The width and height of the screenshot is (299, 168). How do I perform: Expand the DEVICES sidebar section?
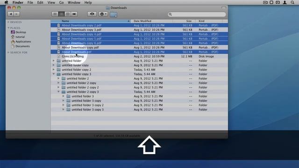(8, 22)
